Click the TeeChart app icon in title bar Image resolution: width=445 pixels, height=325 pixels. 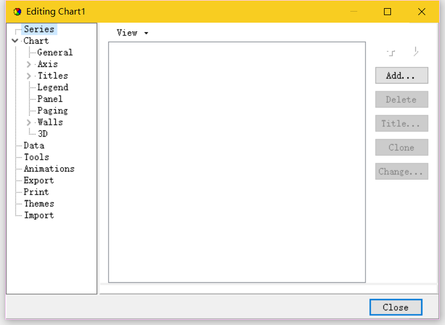[x=17, y=12]
